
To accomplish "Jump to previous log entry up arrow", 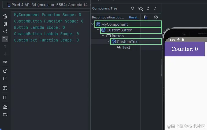I will [5, 46].
